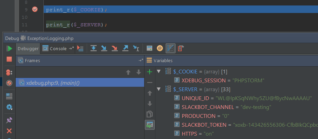Click print_r($_COOKIE) on line 9
Image resolution: width=318 pixels, height=139 pixels.
(x=76, y=10)
